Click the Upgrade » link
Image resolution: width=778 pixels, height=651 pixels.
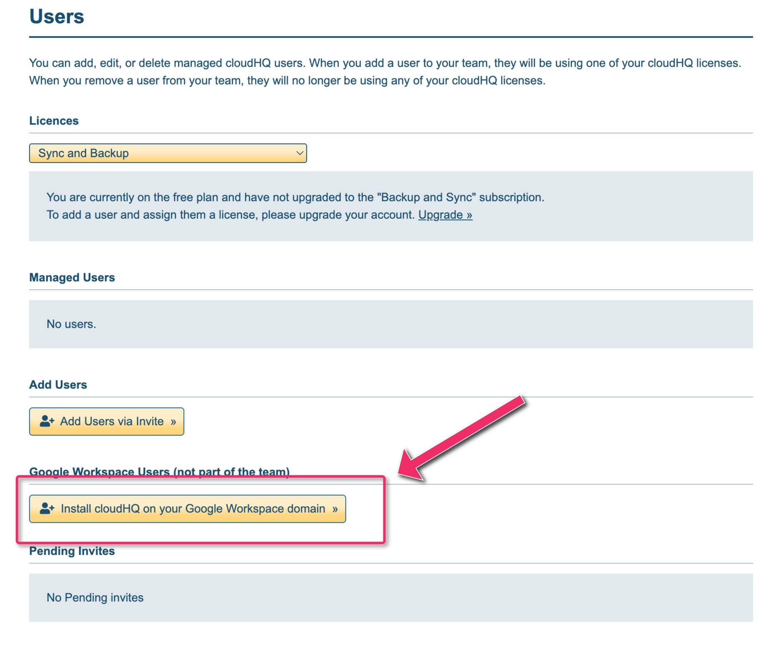445,215
